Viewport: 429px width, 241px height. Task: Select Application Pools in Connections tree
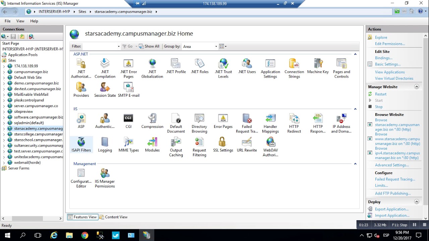[x=23, y=55]
